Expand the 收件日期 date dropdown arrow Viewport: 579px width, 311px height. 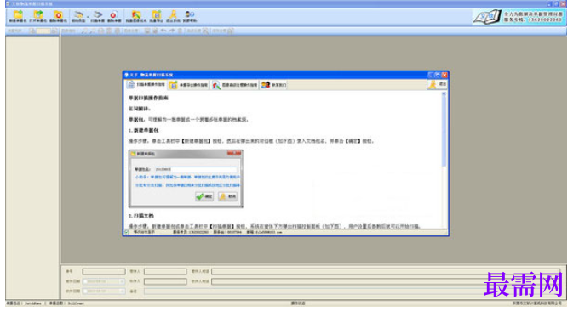click(122, 291)
